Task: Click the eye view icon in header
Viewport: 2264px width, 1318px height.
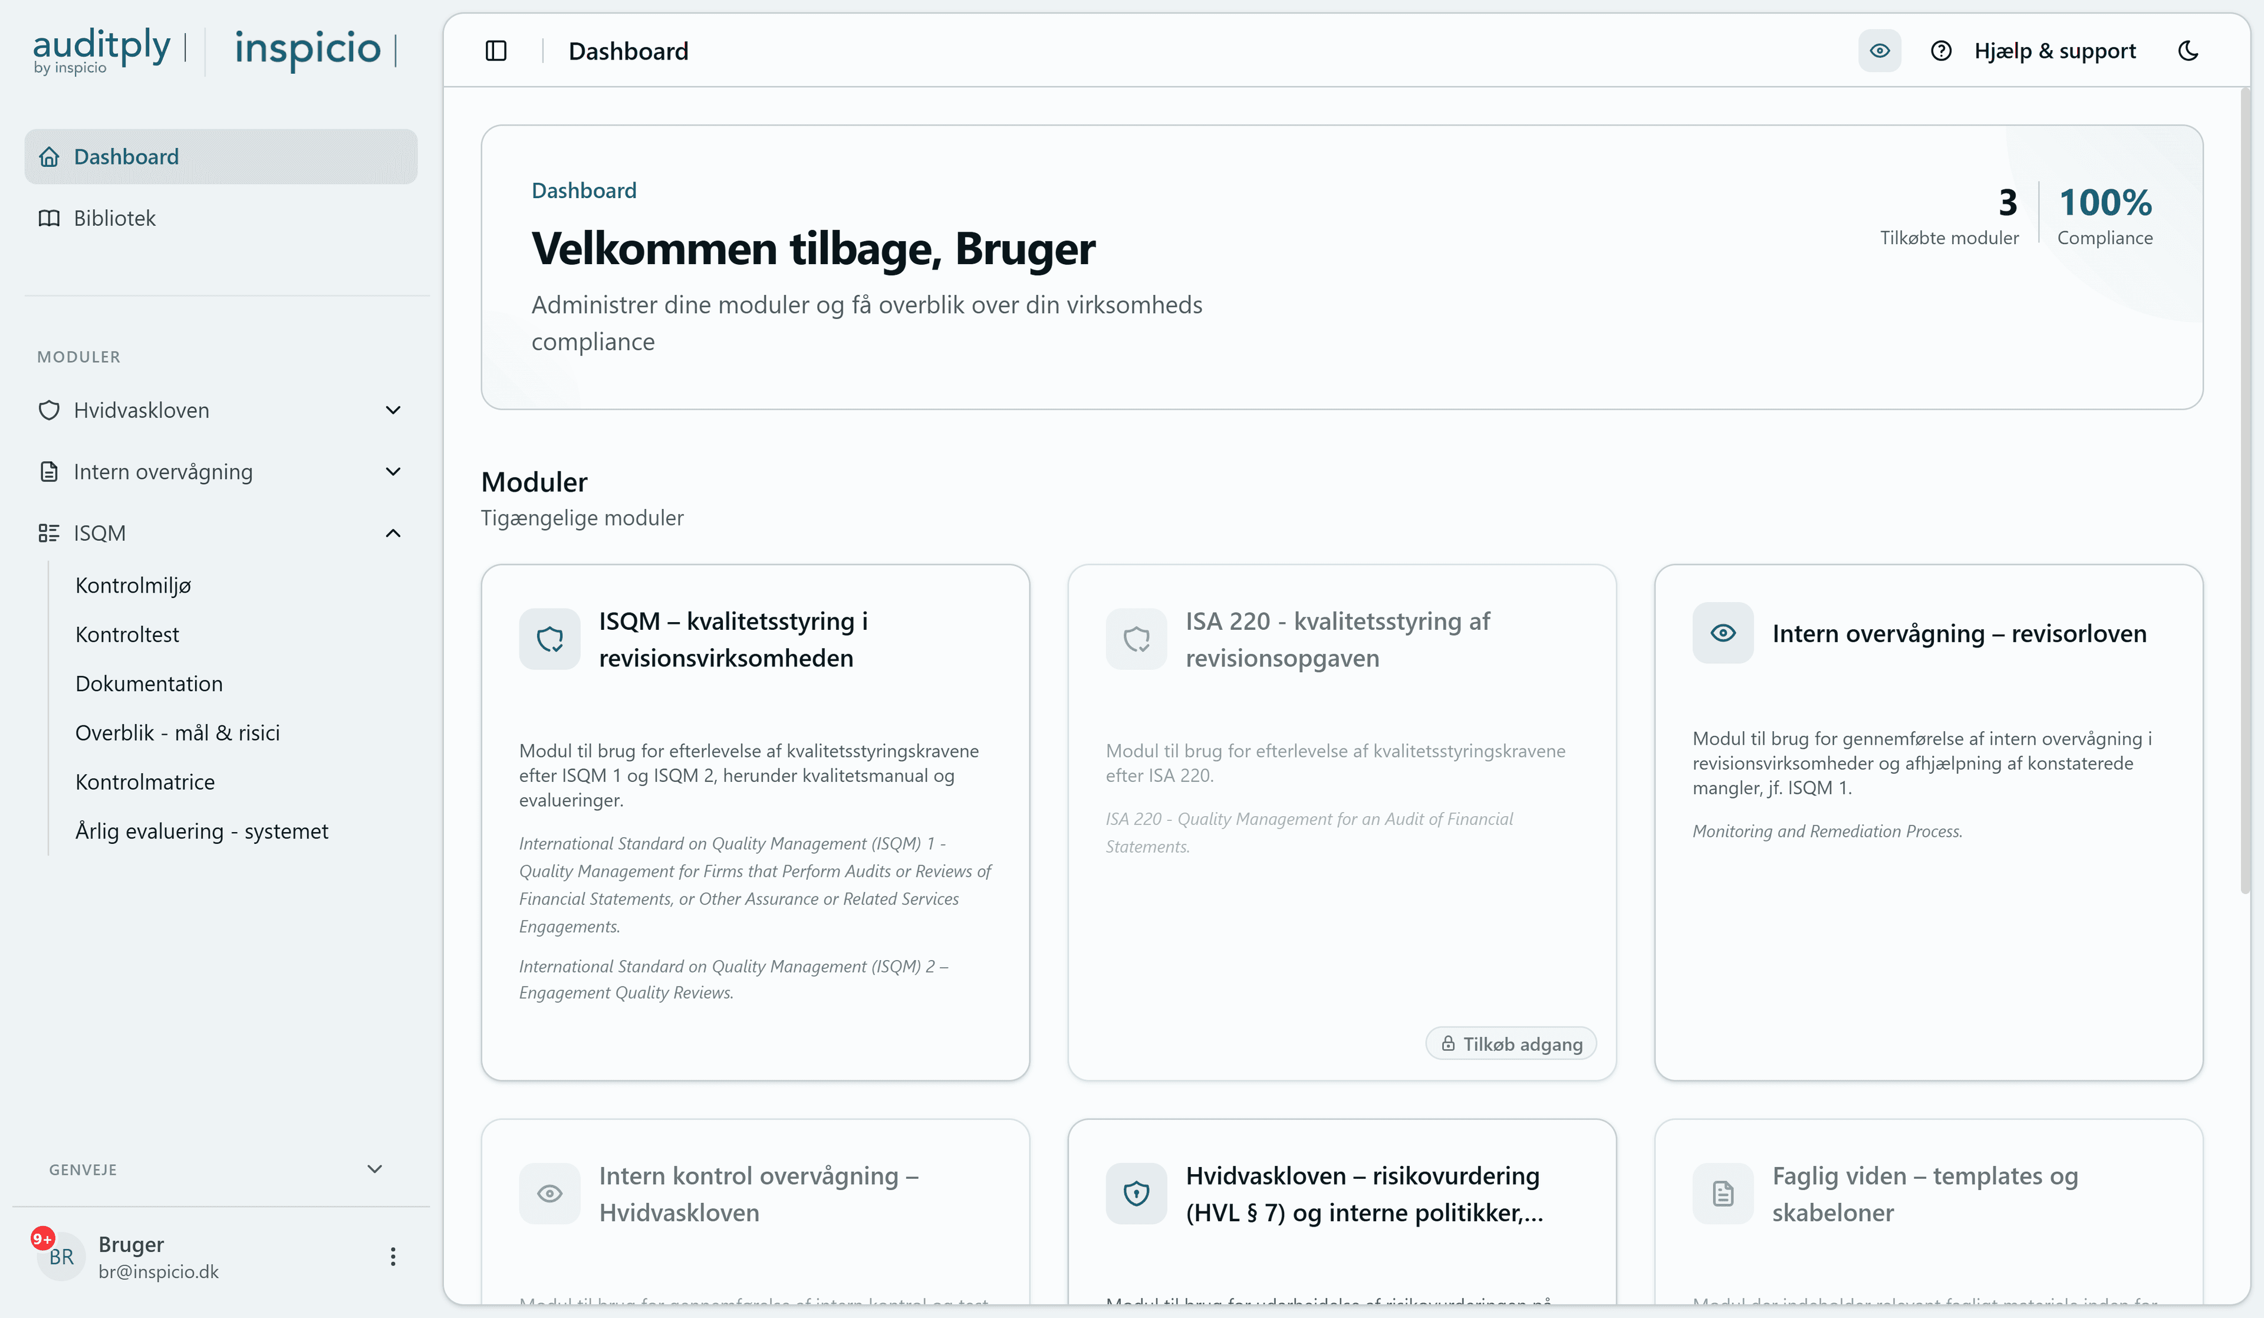Action: 1880,51
